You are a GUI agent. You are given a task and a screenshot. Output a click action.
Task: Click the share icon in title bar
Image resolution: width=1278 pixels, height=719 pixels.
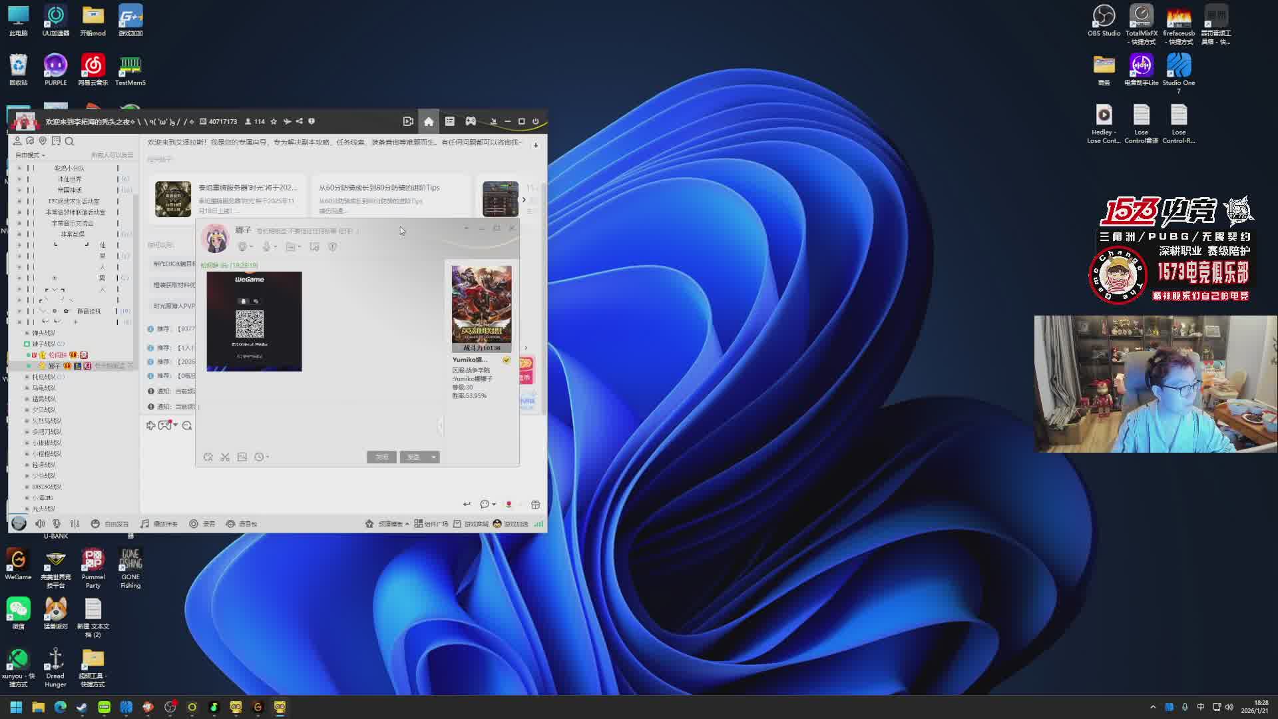tap(300, 121)
